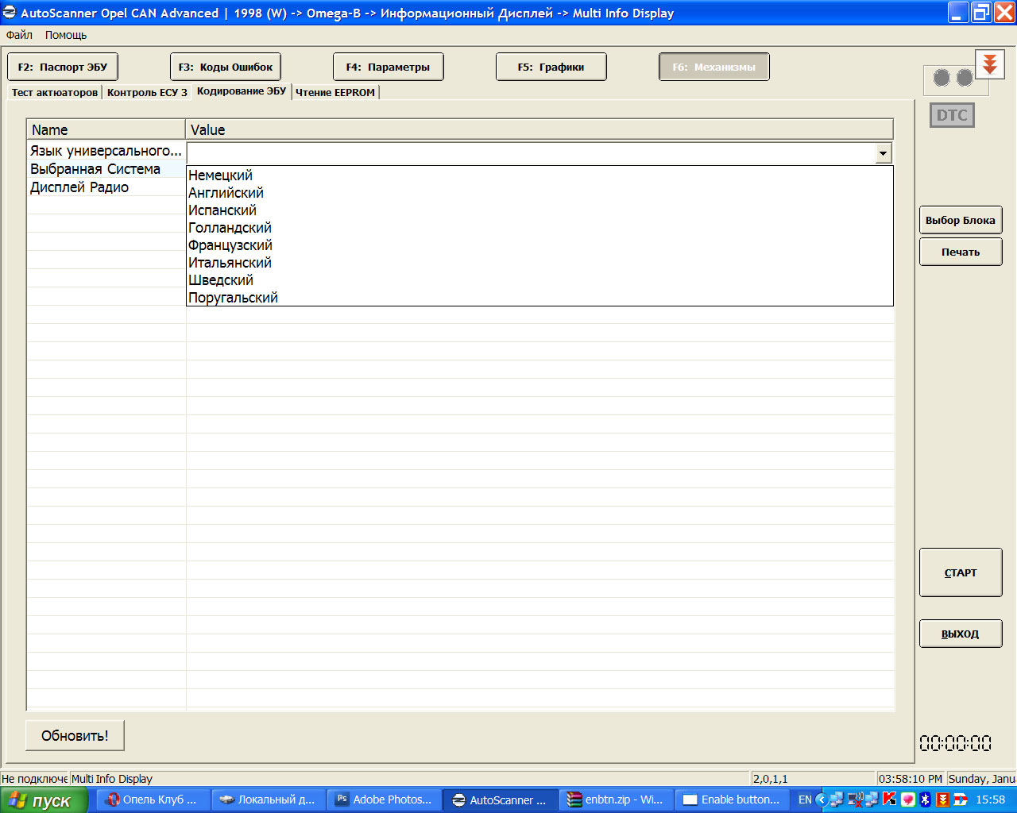This screenshot has width=1017, height=813.
Task: Click the Обновить! button
Action: click(x=75, y=735)
